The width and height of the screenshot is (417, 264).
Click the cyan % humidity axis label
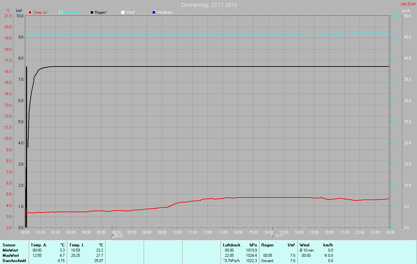pos(392,11)
